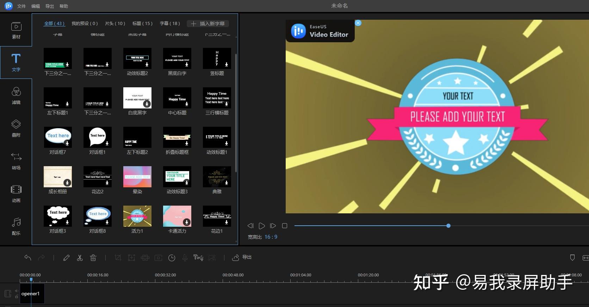Download the 竖标题 text template

click(x=227, y=65)
